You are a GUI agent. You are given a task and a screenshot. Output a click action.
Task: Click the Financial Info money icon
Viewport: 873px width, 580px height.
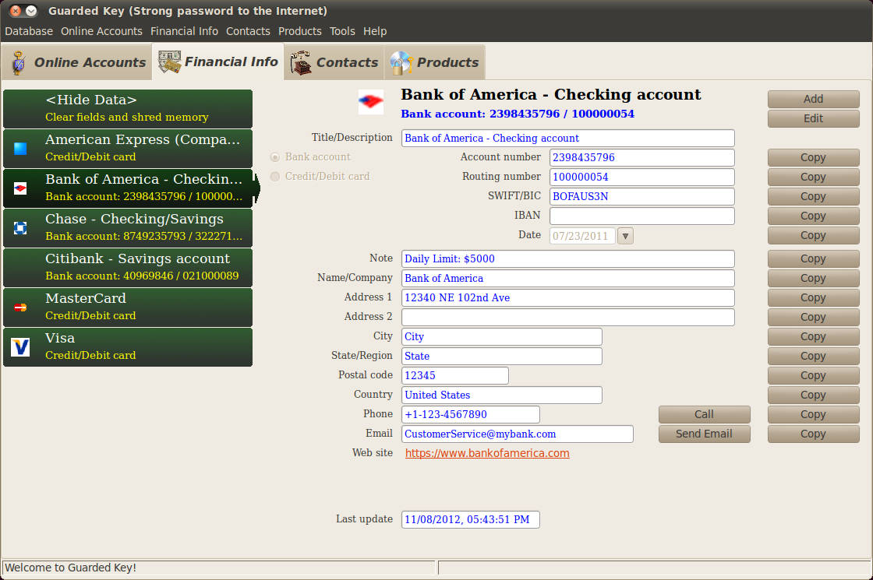pyautogui.click(x=169, y=62)
